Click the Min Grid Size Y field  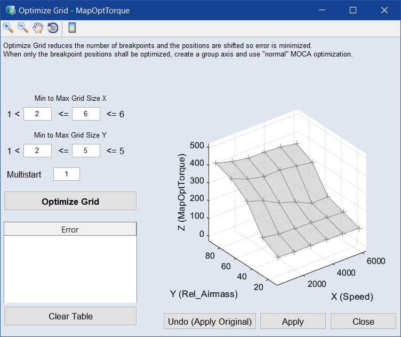(x=37, y=150)
